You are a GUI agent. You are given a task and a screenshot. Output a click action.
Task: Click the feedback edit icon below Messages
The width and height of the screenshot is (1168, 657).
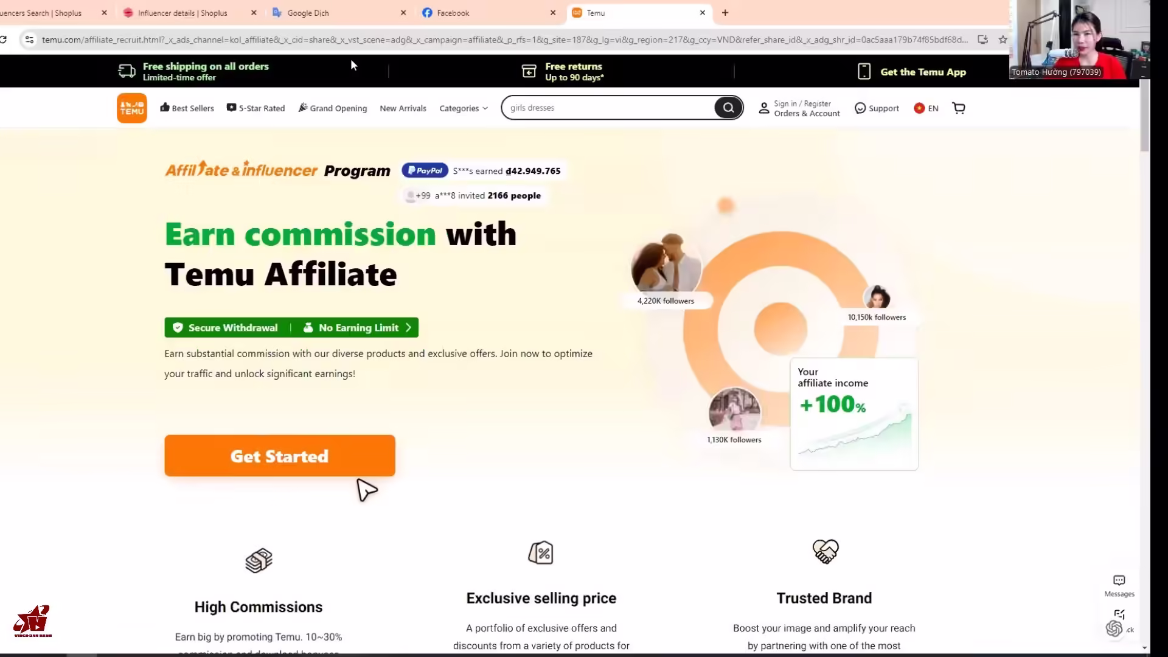(x=1119, y=614)
